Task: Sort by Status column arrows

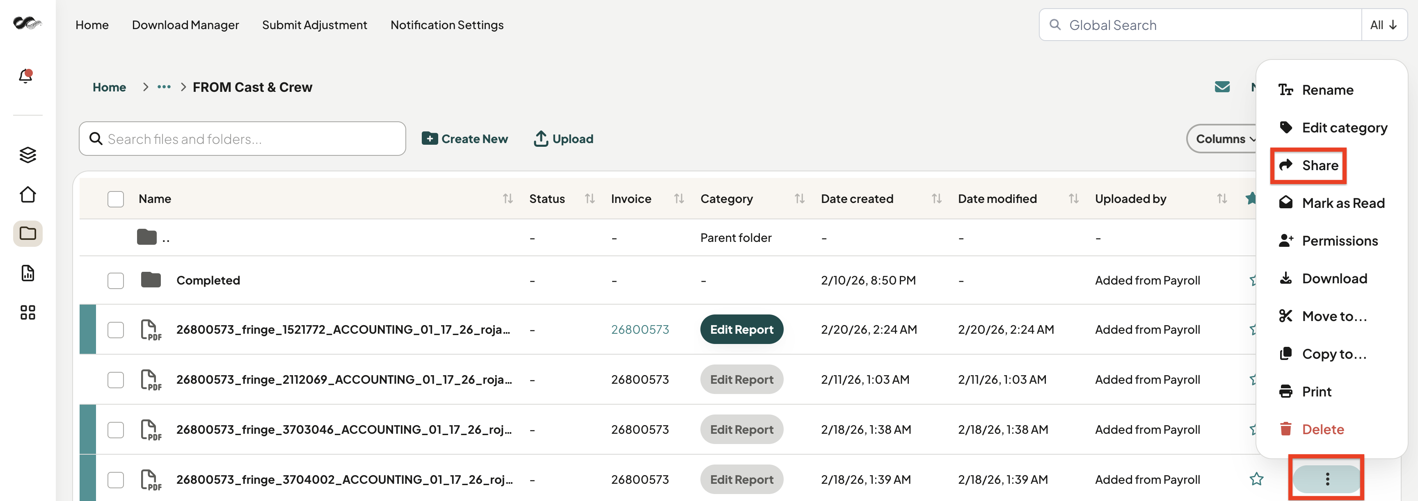Action: (590, 198)
